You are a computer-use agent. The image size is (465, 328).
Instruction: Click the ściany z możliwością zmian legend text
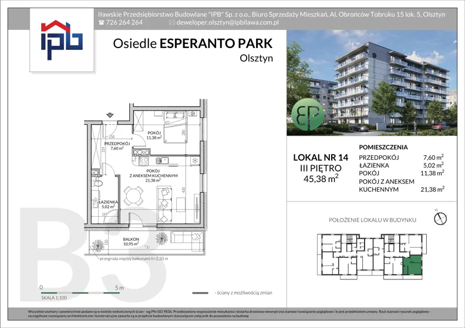243,293
